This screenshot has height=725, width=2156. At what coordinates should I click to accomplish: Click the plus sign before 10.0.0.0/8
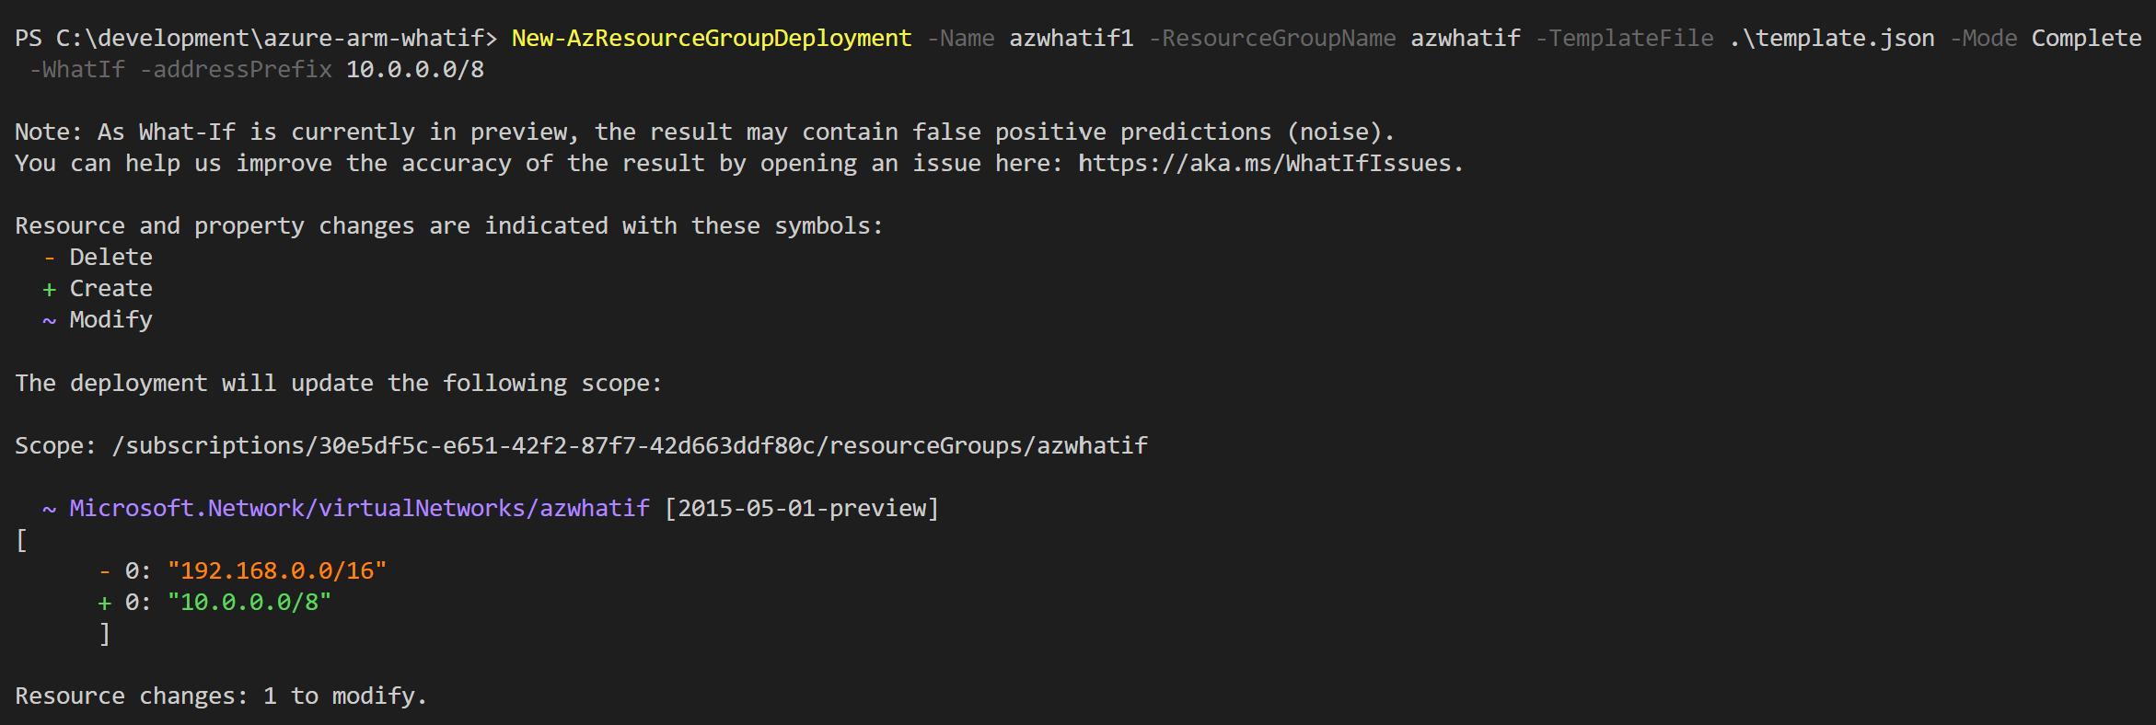click(105, 603)
